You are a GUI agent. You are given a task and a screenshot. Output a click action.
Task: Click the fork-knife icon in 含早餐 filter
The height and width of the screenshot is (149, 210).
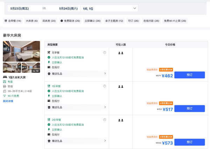click(6, 21)
